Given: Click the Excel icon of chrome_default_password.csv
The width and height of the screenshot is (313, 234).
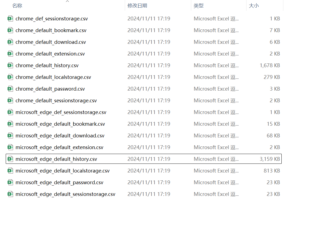Looking at the screenshot, I should (10, 89).
